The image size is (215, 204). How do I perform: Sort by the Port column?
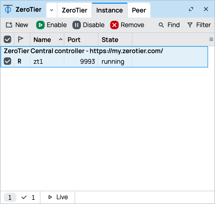81,40
